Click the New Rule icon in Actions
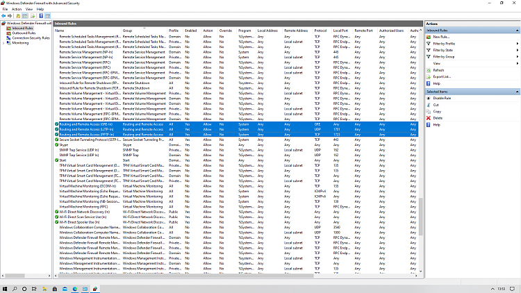Viewport: 521px width, 293px height. 429,37
